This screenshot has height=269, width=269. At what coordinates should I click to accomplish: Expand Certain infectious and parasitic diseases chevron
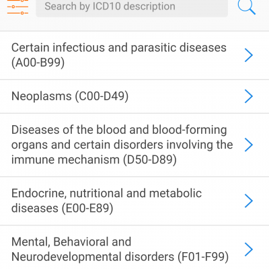pos(249,55)
